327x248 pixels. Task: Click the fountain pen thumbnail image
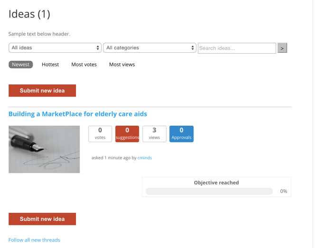[44, 149]
